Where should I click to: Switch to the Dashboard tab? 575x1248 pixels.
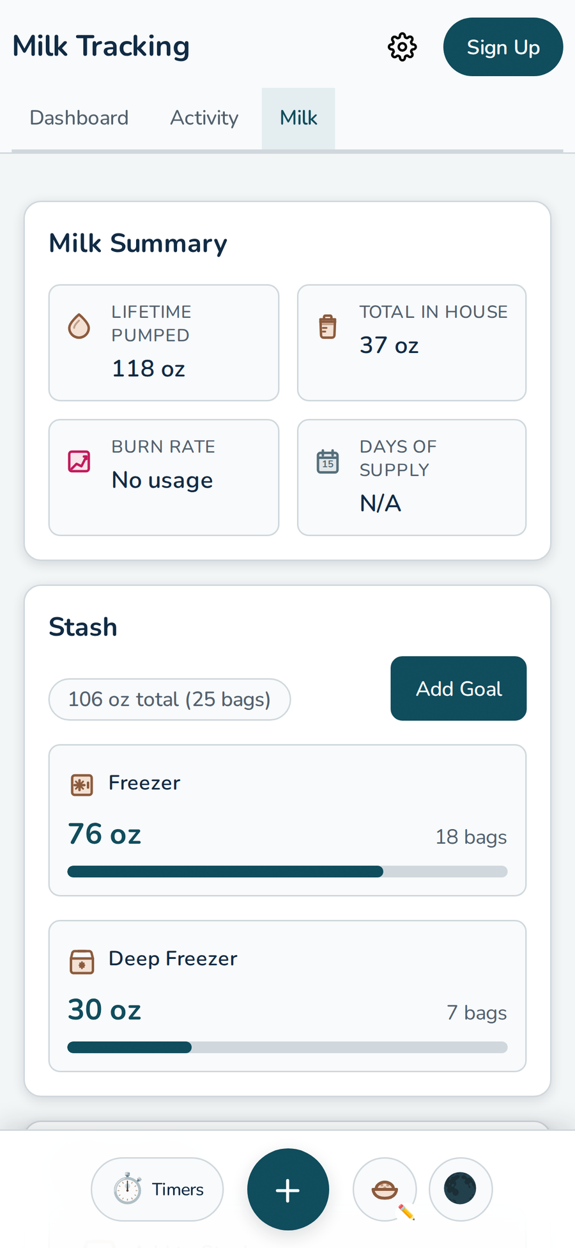(79, 118)
